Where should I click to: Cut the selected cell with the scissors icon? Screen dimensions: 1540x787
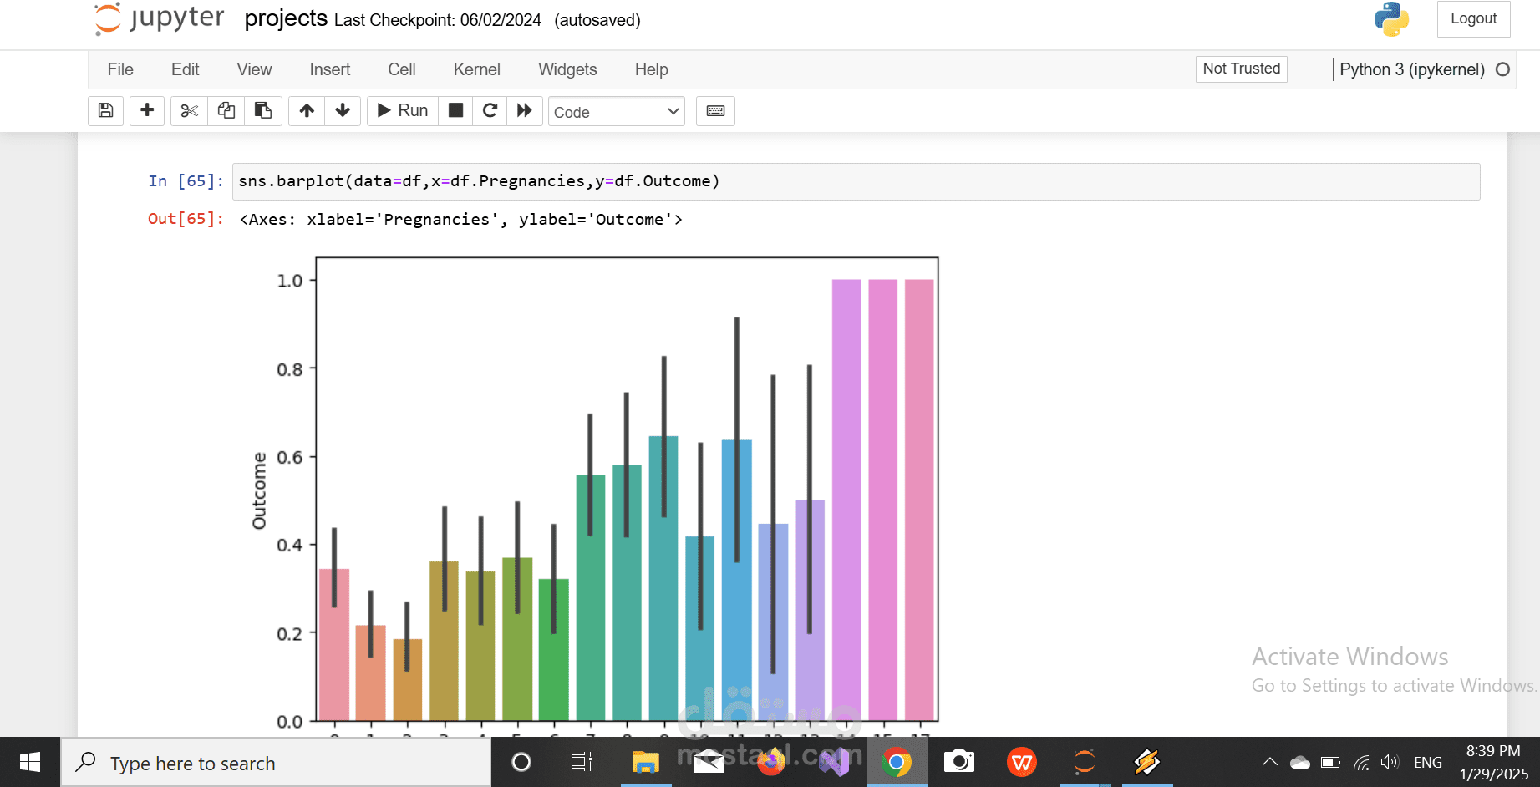188,110
